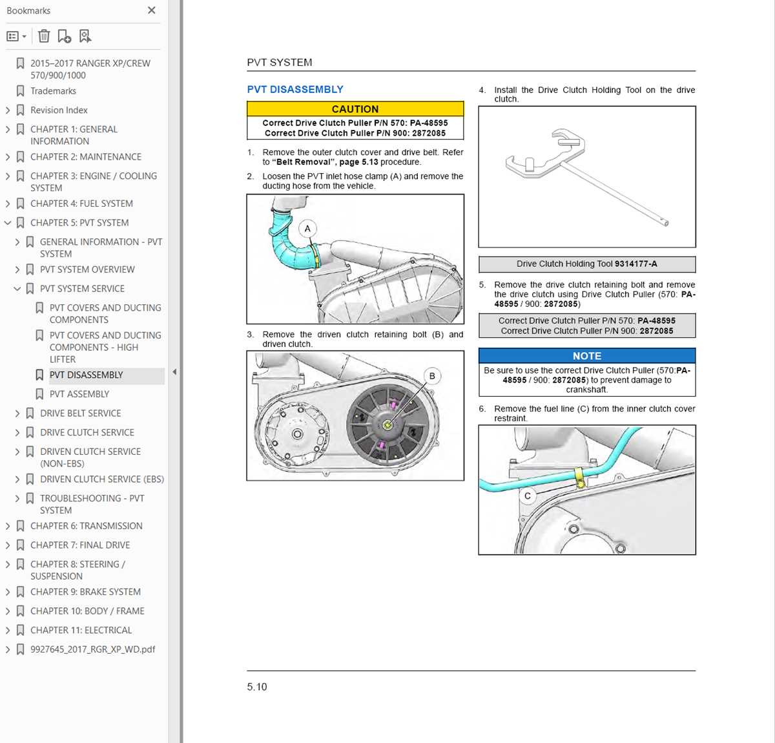Add a new bookmark icon
Screen dimensions: 775x743
(x=64, y=36)
